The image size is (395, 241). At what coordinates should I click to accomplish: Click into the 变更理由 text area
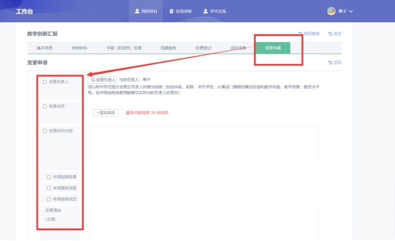pyautogui.click(x=202, y=222)
